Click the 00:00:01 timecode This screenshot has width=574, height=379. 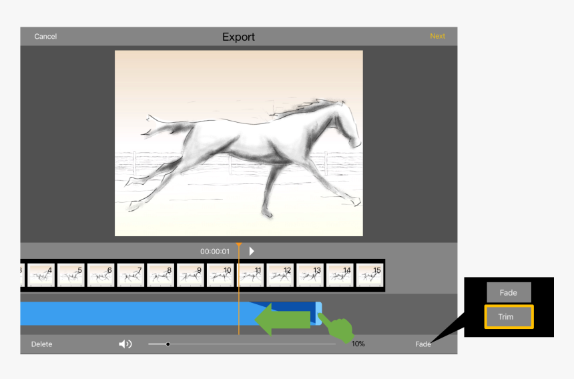(x=215, y=252)
